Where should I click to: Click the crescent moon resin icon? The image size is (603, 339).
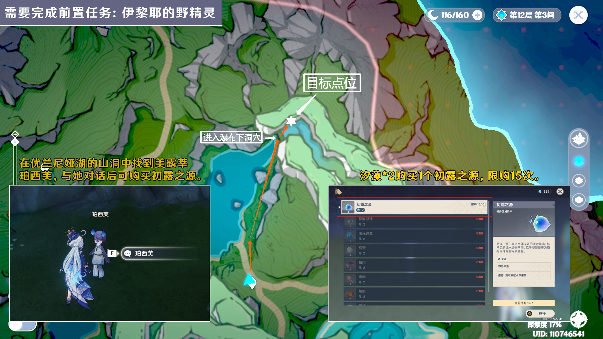[433, 15]
